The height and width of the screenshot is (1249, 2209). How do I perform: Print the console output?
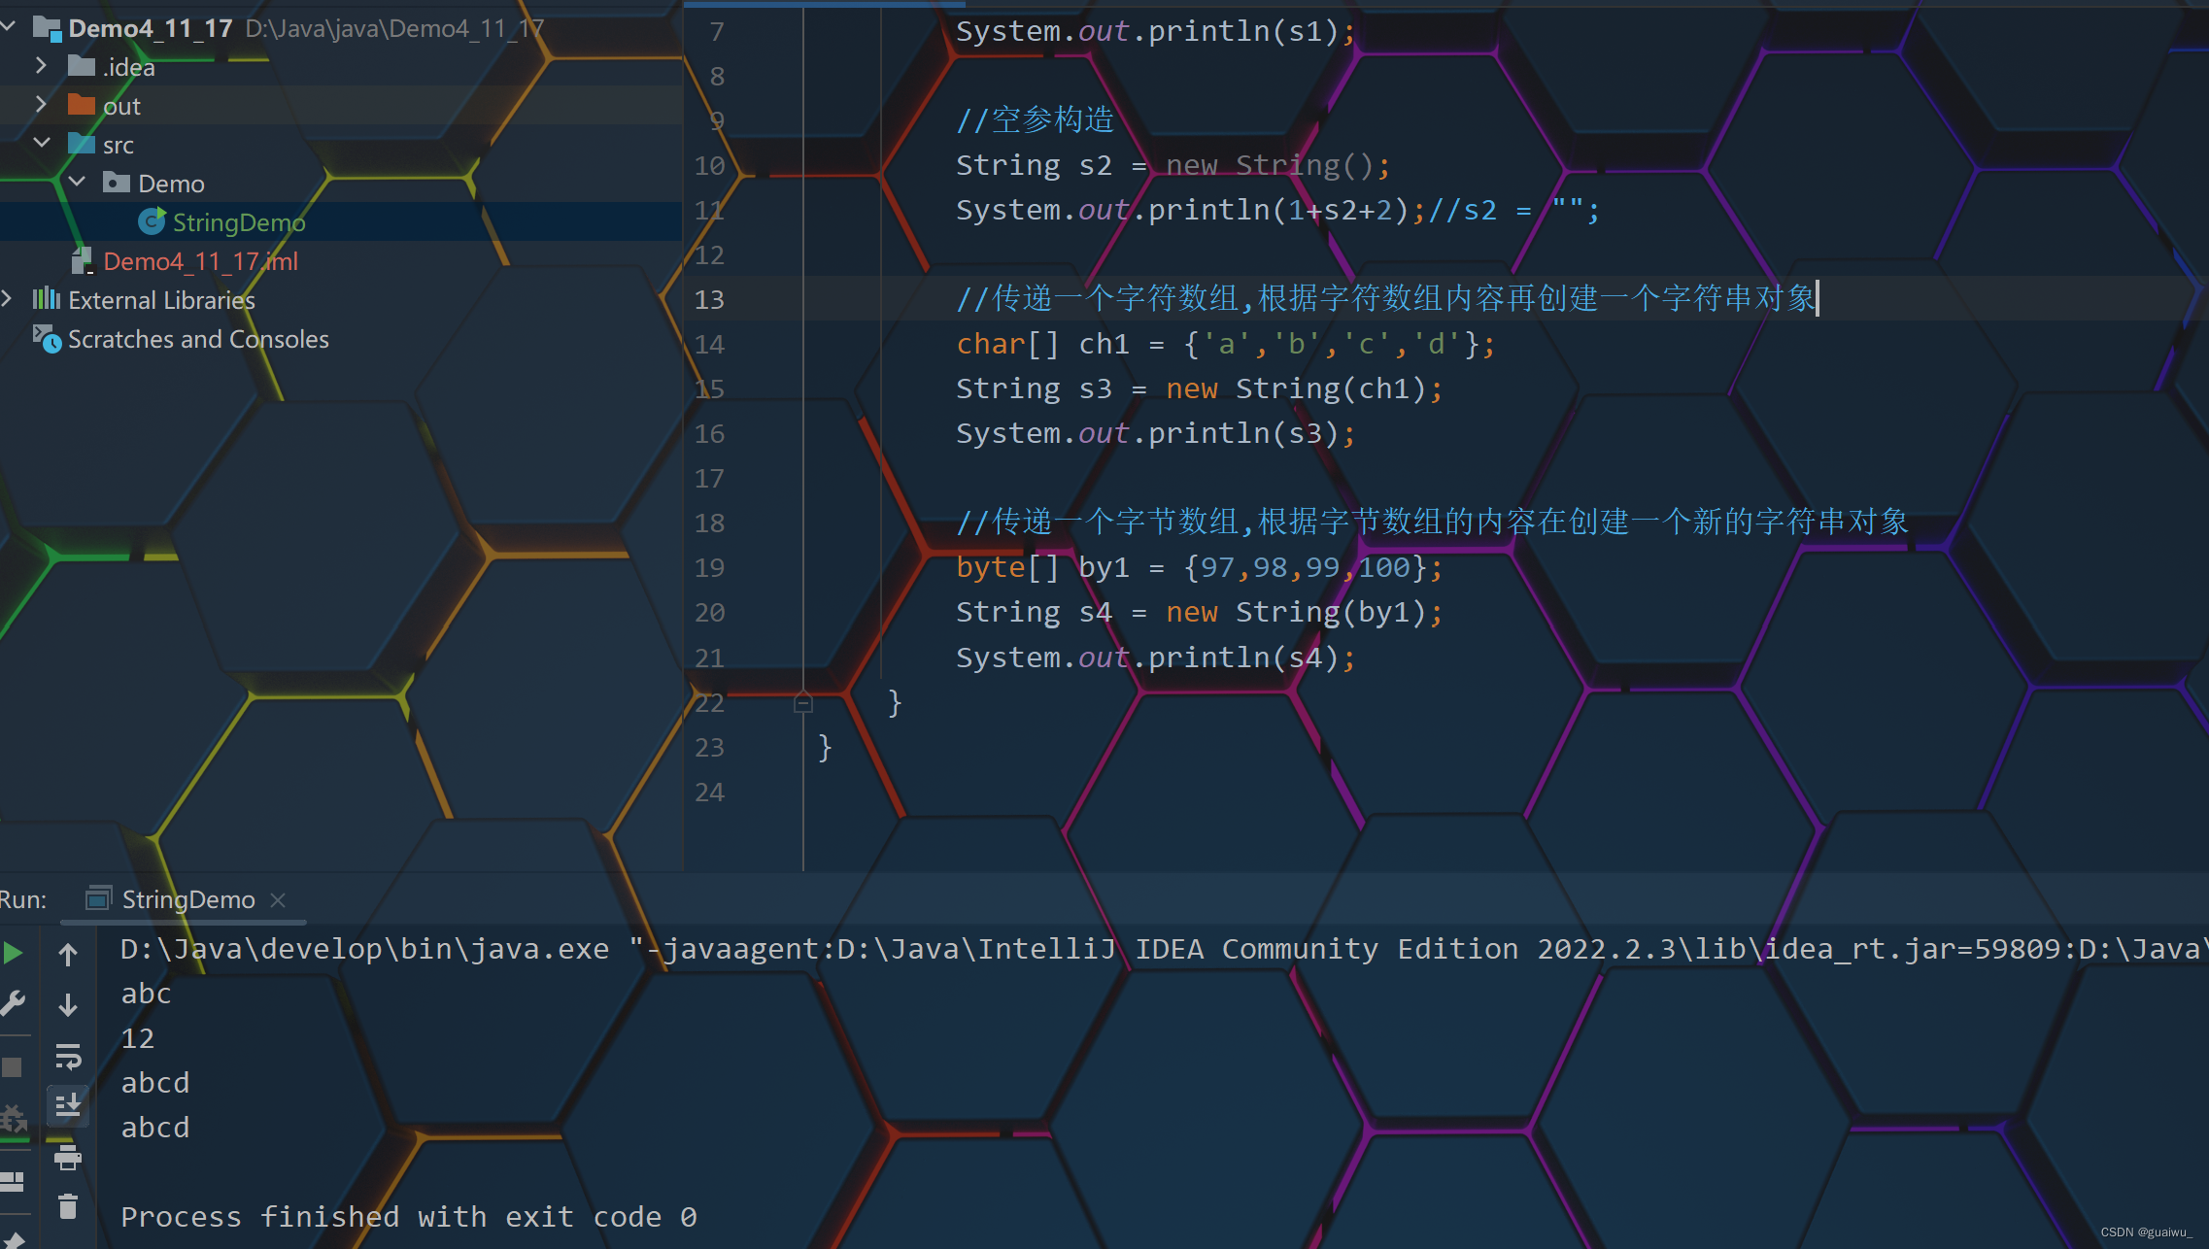pyautogui.click(x=68, y=1157)
